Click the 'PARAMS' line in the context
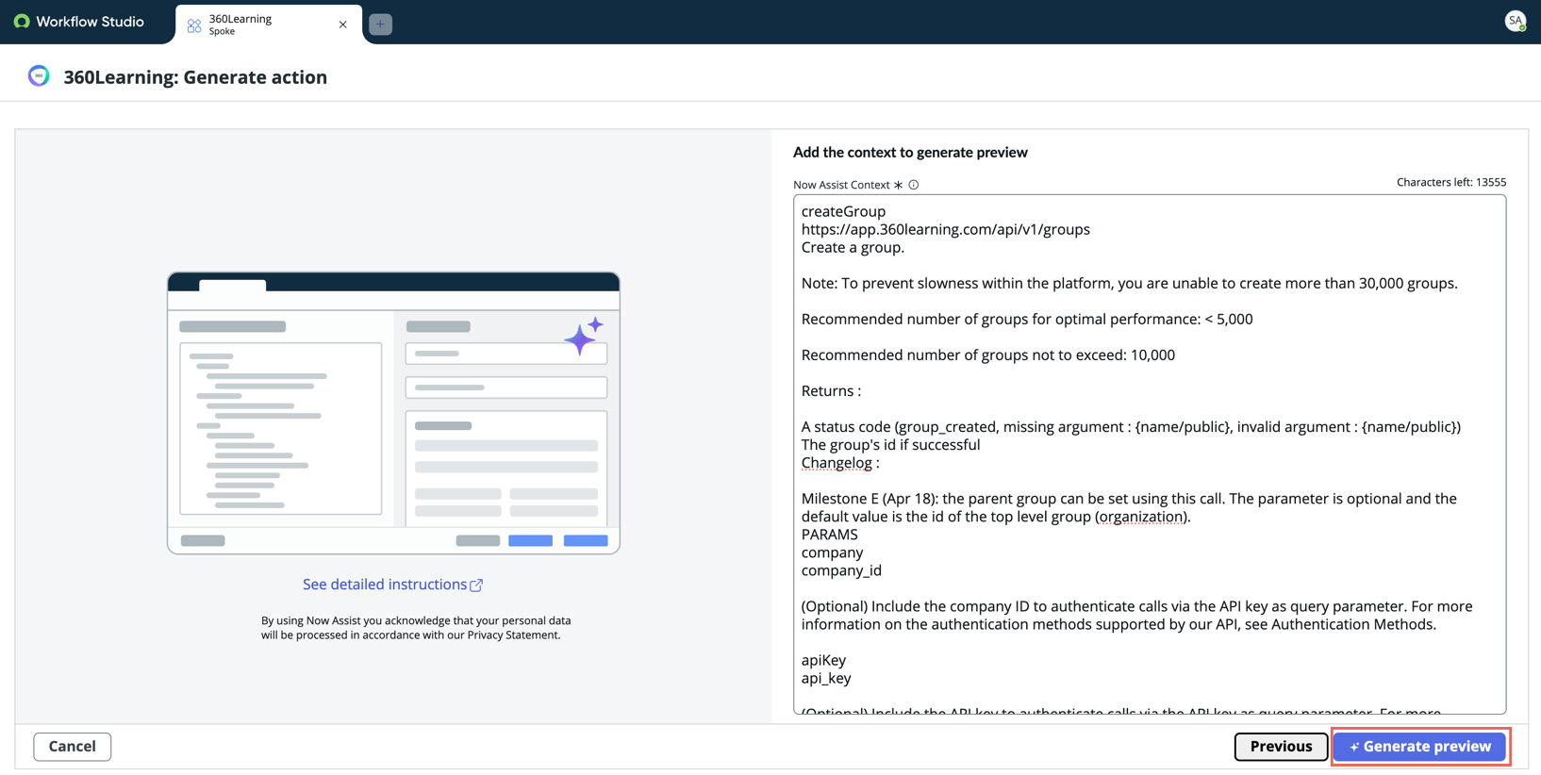The height and width of the screenshot is (775, 1541). (829, 535)
